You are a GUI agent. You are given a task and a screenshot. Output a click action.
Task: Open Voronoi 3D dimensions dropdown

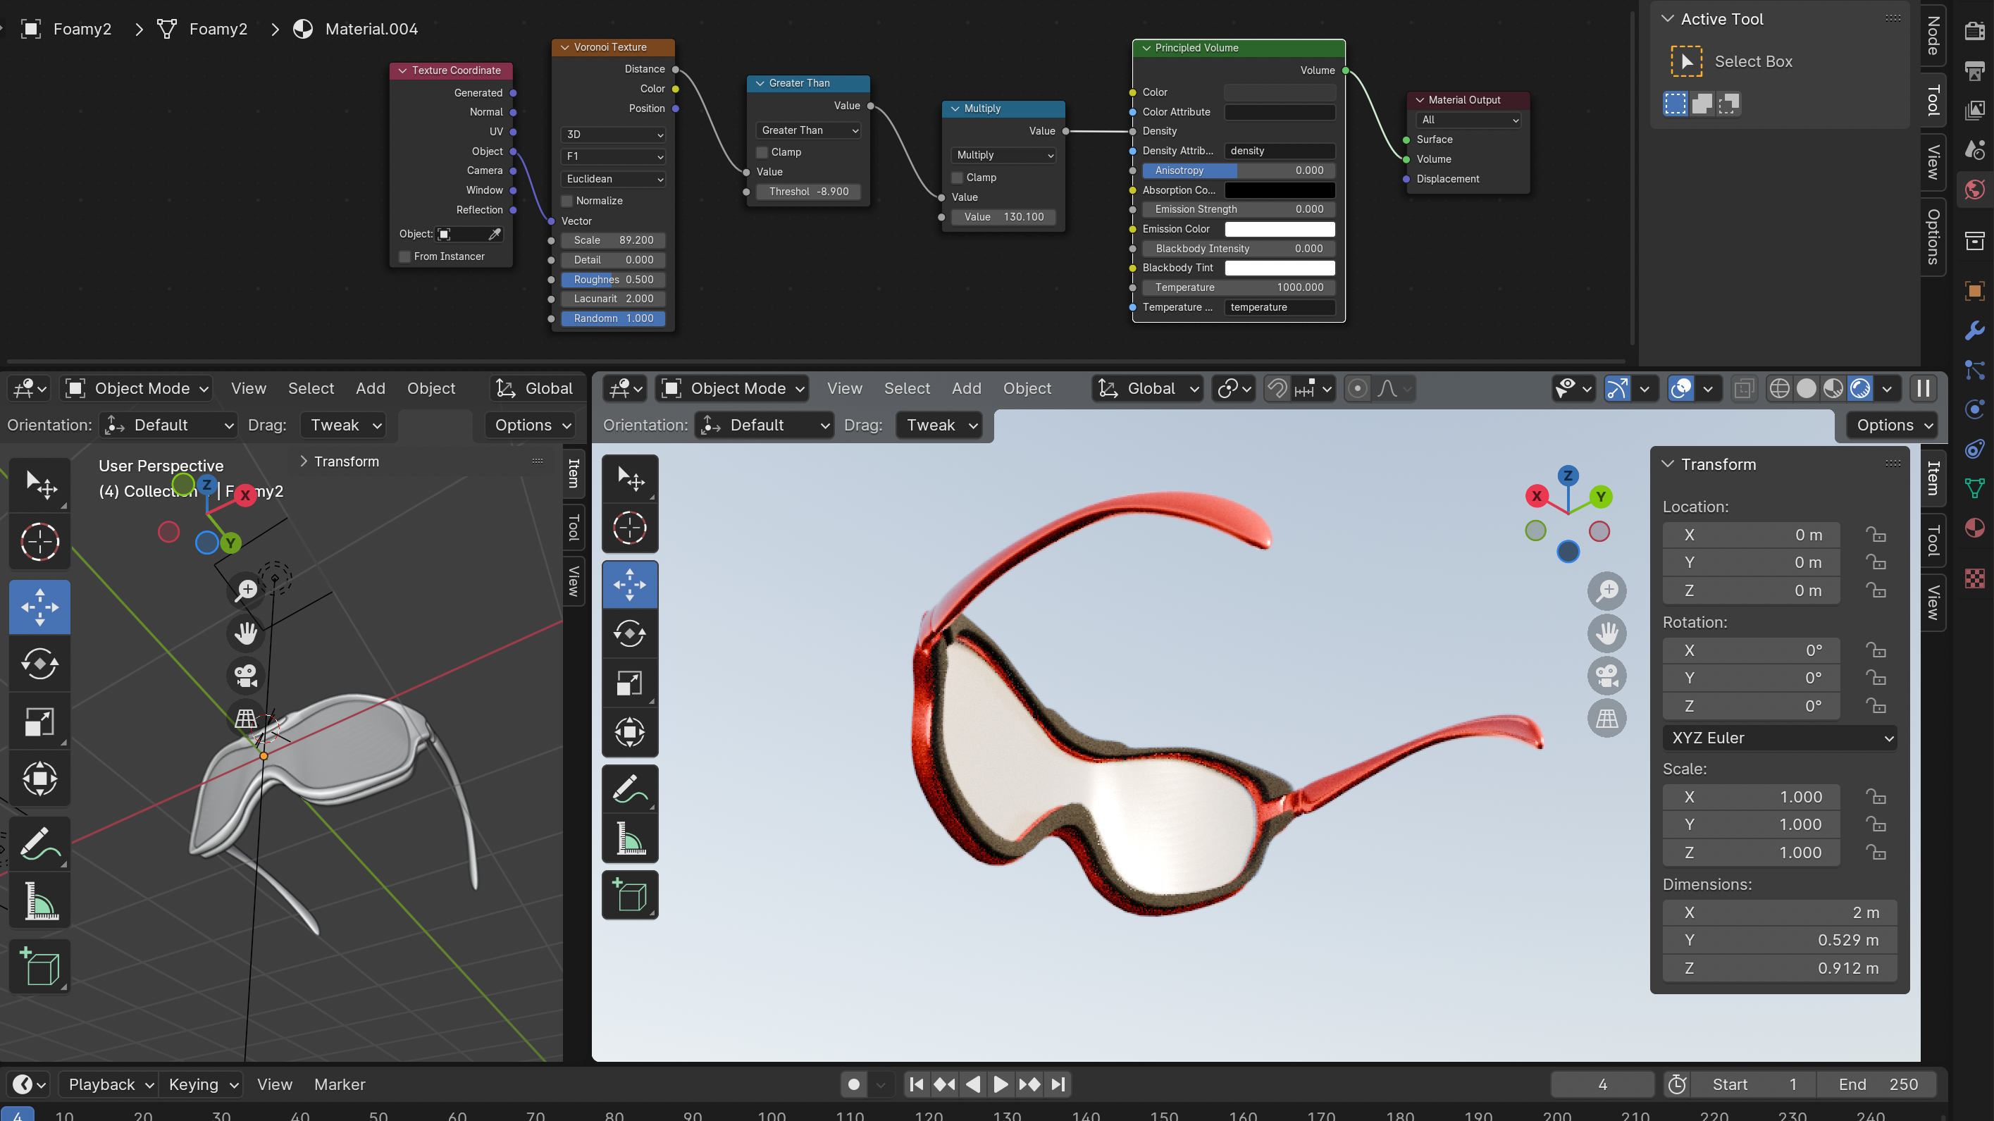(x=613, y=135)
